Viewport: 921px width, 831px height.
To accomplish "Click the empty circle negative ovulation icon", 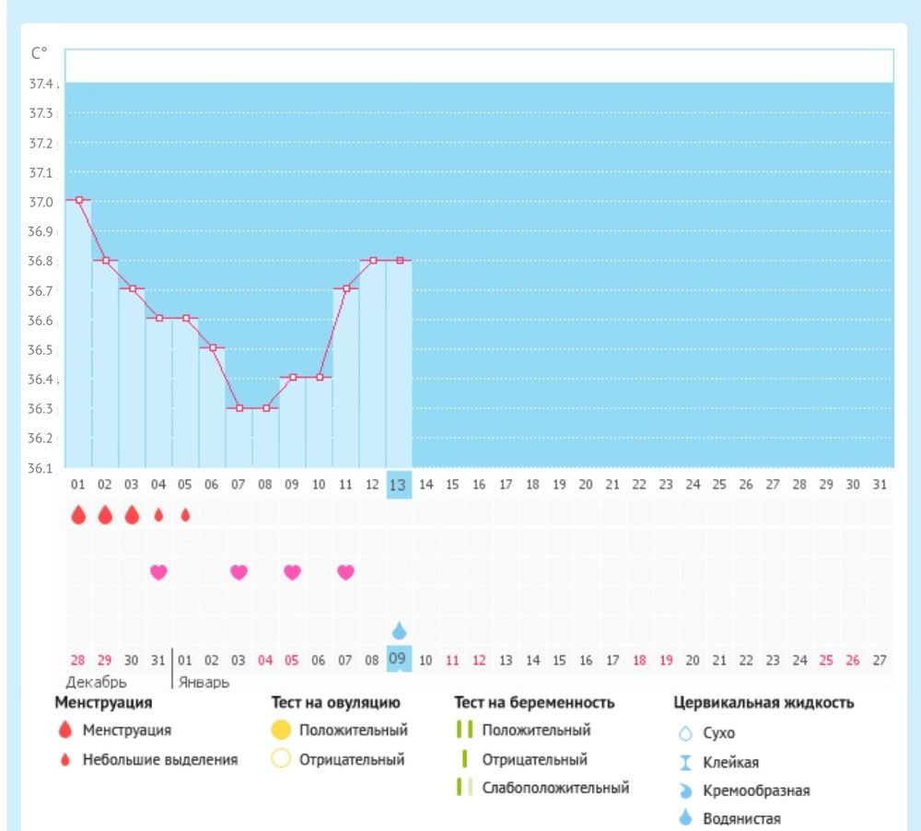I will 282,760.
